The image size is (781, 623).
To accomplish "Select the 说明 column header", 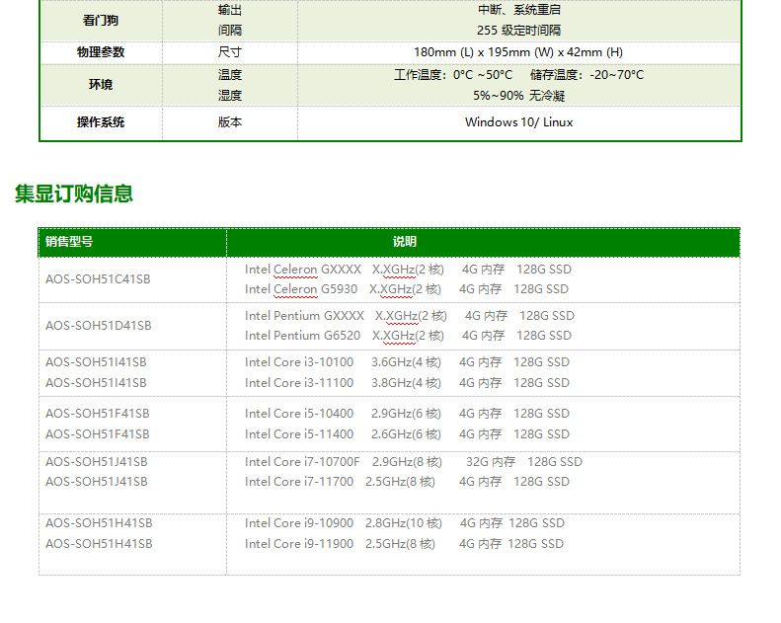I will 405,242.
